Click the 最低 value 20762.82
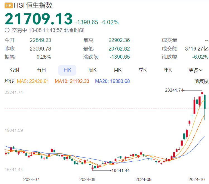Image resolution: width=209 pixels, height=184 pixels. pos(119,49)
